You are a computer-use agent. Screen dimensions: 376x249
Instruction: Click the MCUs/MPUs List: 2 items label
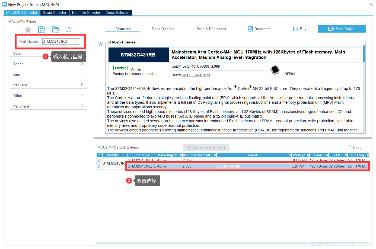point(118,147)
